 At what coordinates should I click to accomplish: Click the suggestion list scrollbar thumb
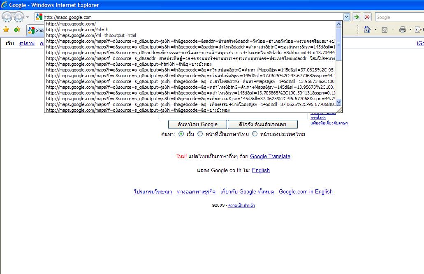(338, 44)
